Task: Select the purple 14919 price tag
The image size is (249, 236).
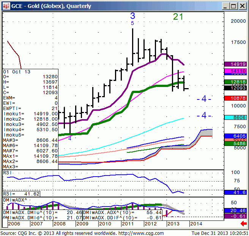Action: 235,64
